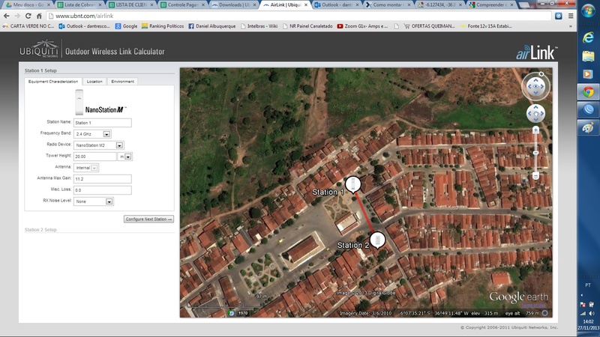Zoom out with the minus map button
Viewport: 600px width, 337px height.
(x=535, y=176)
